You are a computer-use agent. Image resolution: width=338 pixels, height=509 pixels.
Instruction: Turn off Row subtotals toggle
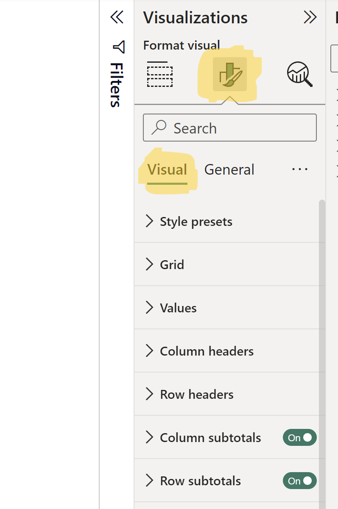(299, 481)
